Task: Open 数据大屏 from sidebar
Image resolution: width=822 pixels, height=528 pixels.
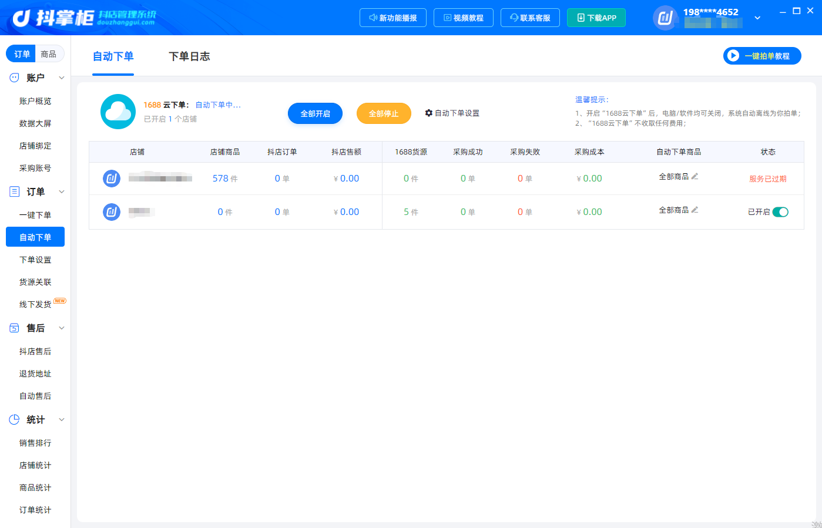Action: tap(35, 123)
